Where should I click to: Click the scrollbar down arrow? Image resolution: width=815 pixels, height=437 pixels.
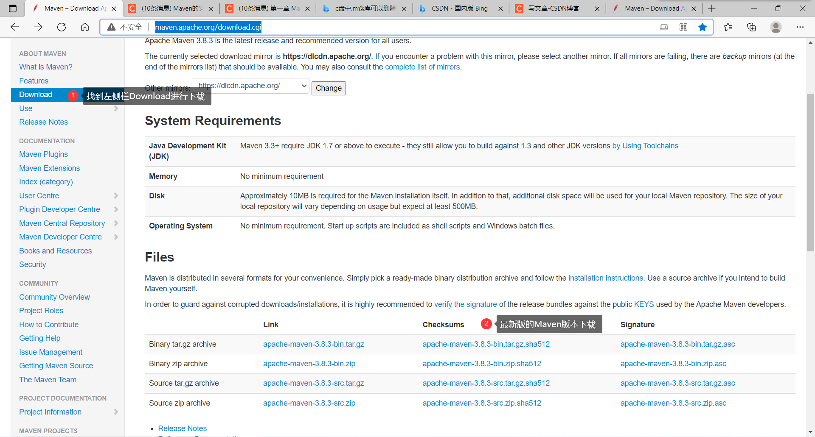tap(810, 432)
